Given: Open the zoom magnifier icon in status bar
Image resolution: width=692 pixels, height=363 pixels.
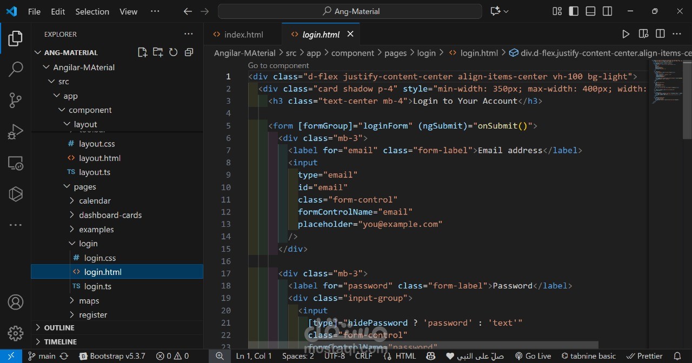Looking at the screenshot, I should pyautogui.click(x=219, y=356).
